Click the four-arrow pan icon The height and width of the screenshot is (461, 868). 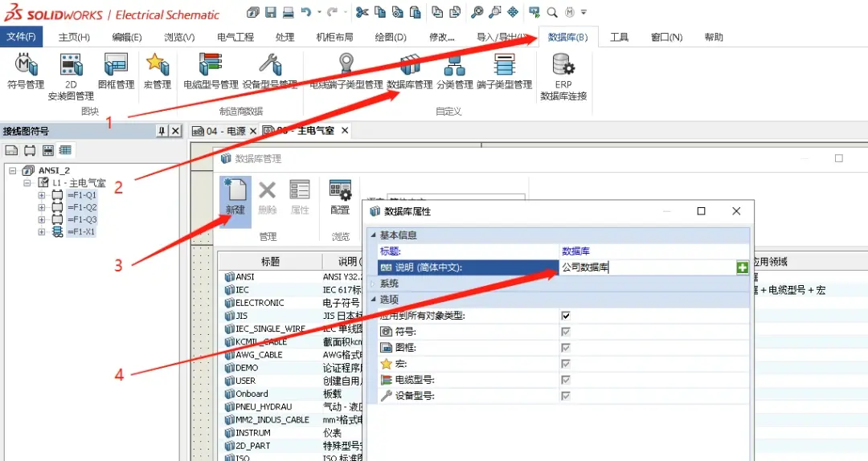(513, 11)
